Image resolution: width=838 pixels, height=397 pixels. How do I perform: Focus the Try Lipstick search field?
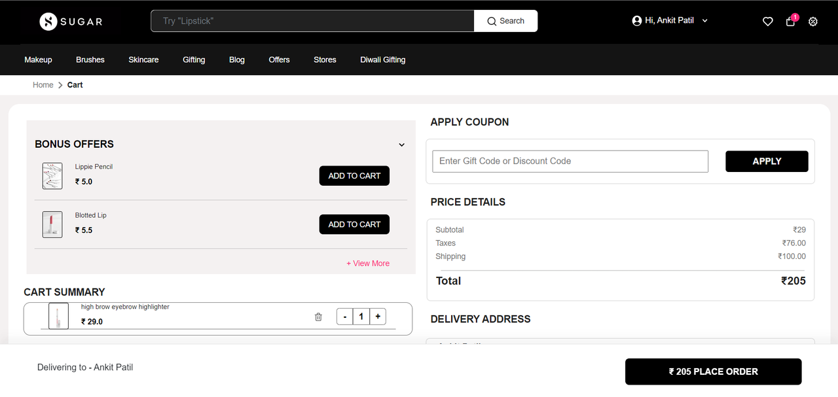pyautogui.click(x=312, y=21)
